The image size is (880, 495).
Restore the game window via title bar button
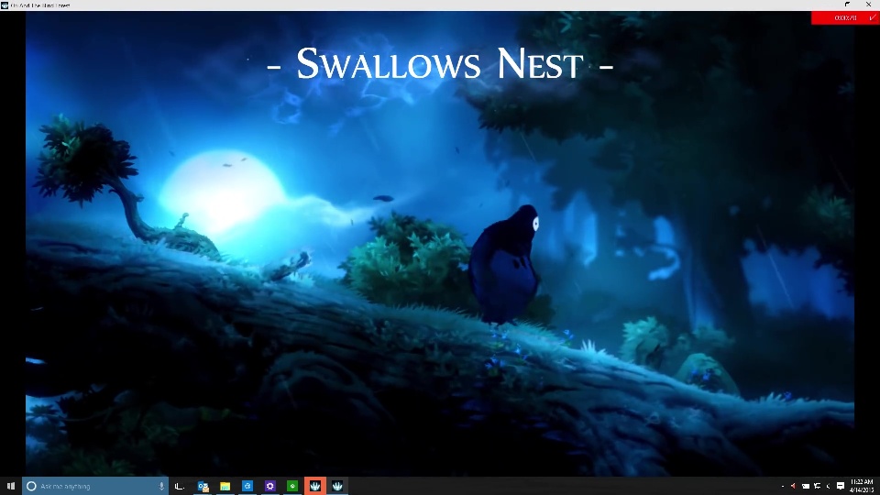coord(847,5)
